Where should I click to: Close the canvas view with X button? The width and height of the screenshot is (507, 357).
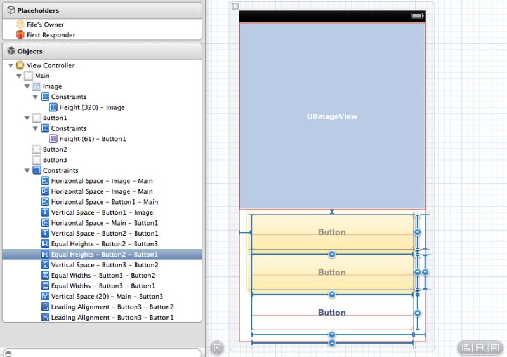235,6
